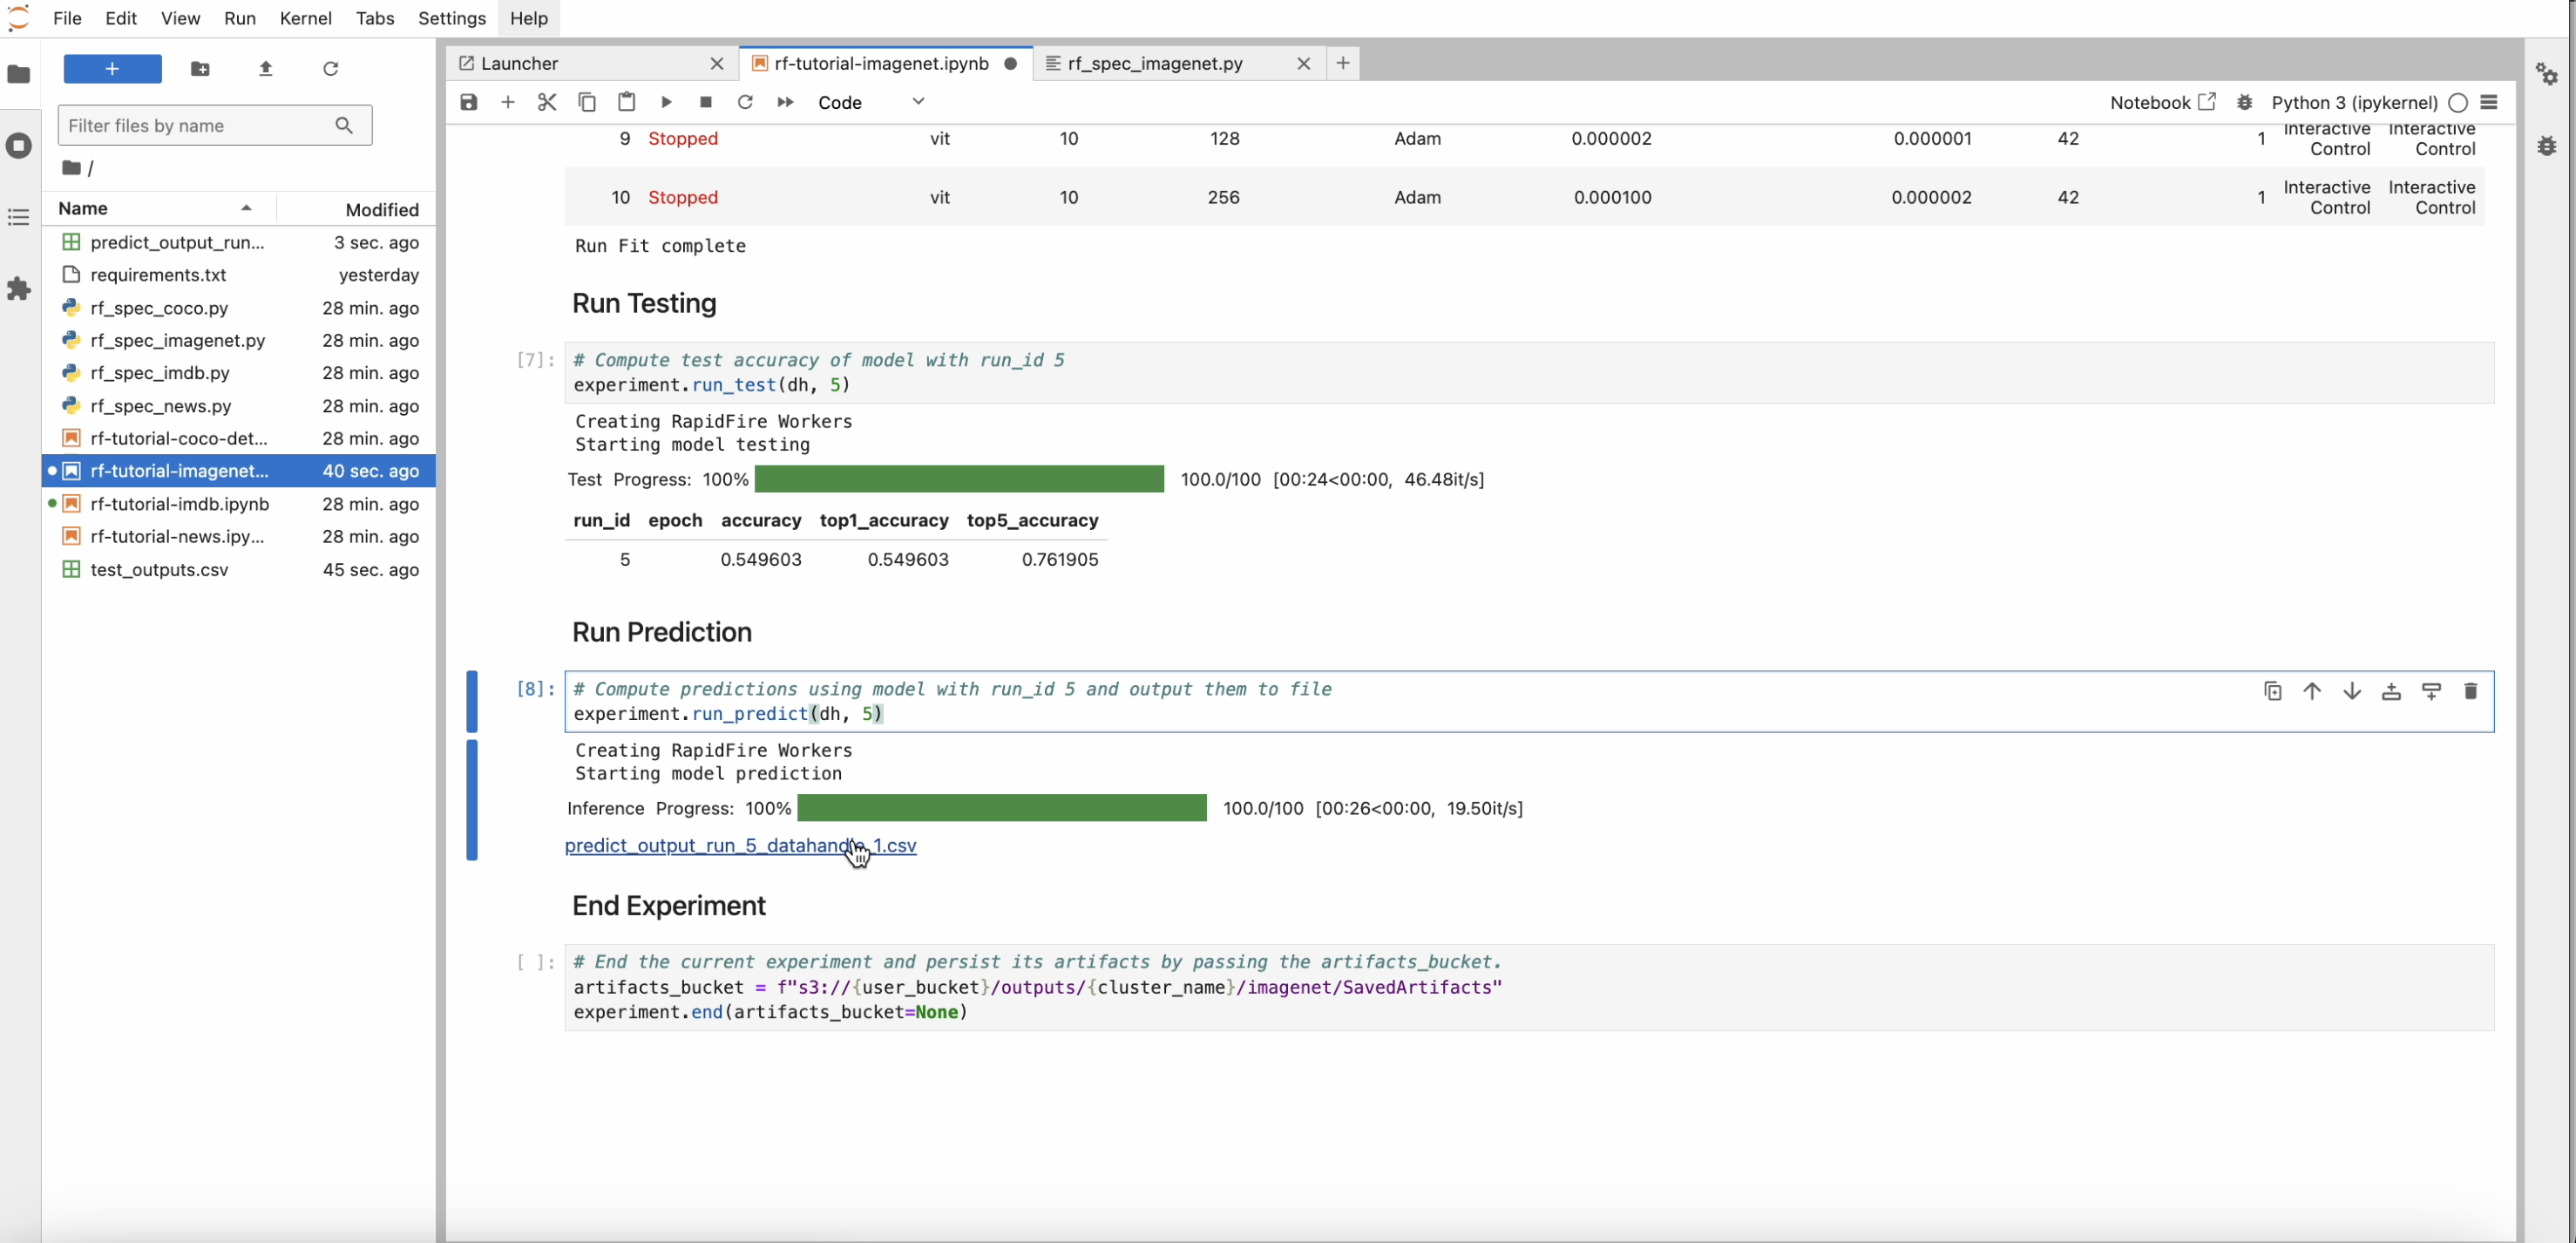Viewport: 2576px width, 1243px height.
Task: Open the View menu
Action: (x=180, y=18)
